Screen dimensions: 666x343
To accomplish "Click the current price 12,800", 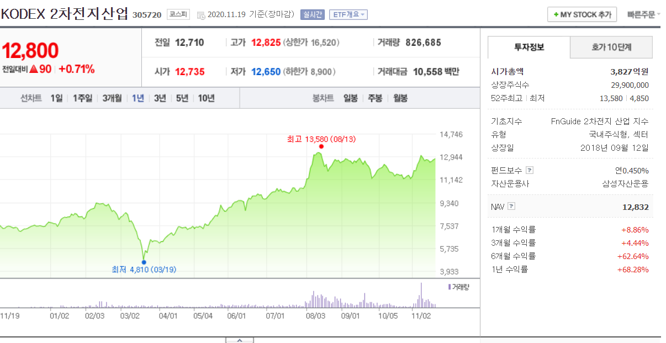I will click(x=30, y=50).
